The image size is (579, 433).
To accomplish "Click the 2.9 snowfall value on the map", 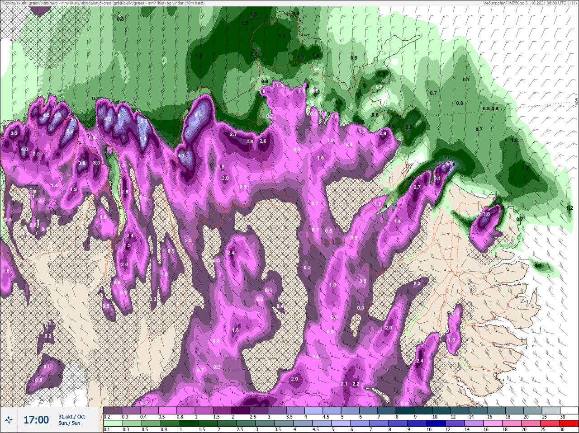I will click(383, 133).
